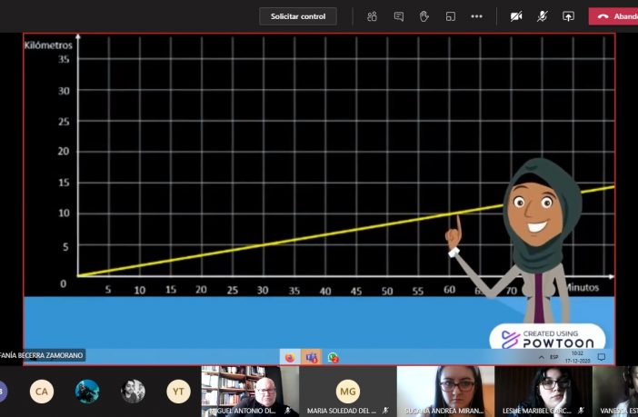Select the YT participant avatar

tap(178, 392)
